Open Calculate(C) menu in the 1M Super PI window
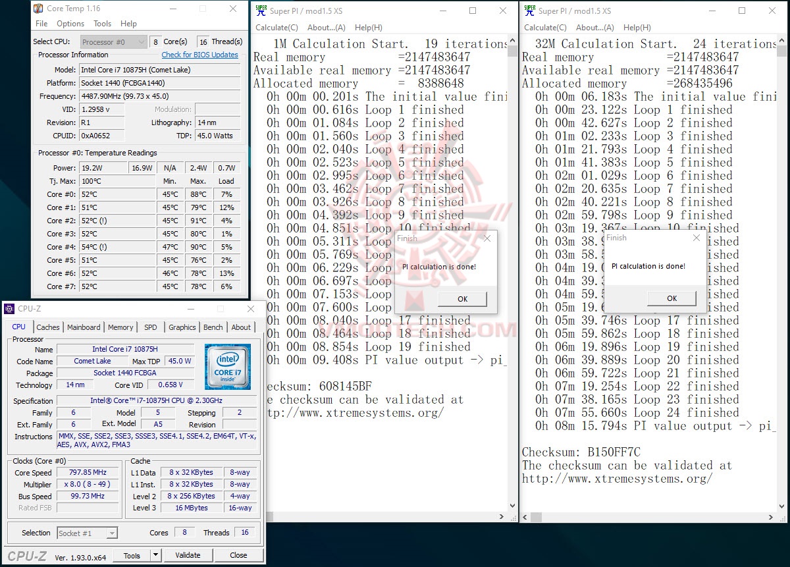The height and width of the screenshot is (567, 790). [x=276, y=28]
